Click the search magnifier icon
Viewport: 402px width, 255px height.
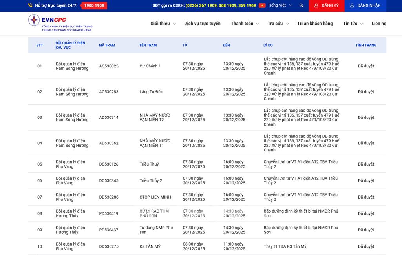tap(301, 5)
